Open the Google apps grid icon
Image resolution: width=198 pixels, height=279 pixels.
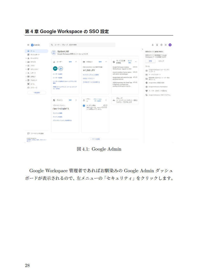(x=166, y=45)
